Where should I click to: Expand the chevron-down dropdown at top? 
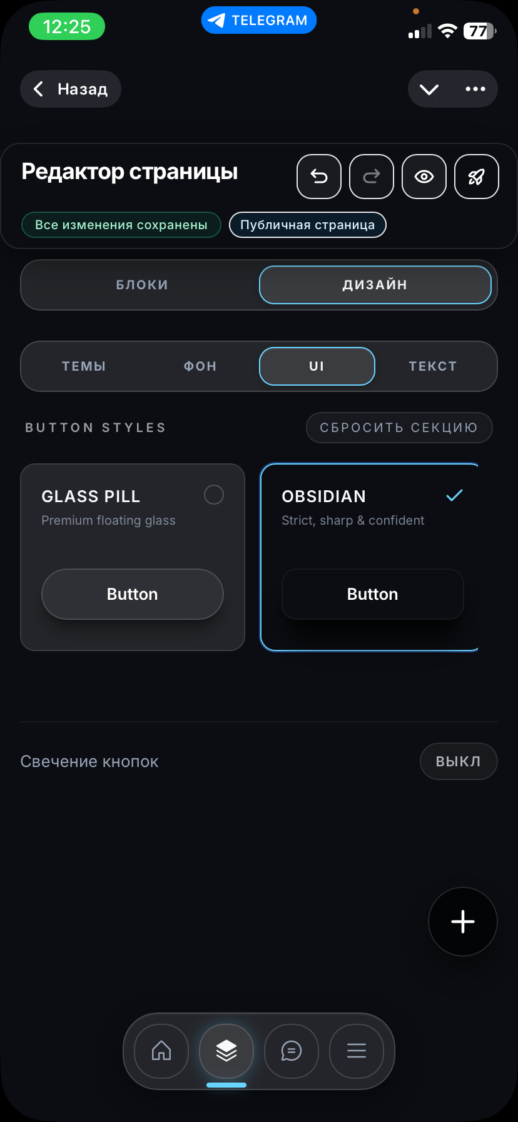pos(429,89)
